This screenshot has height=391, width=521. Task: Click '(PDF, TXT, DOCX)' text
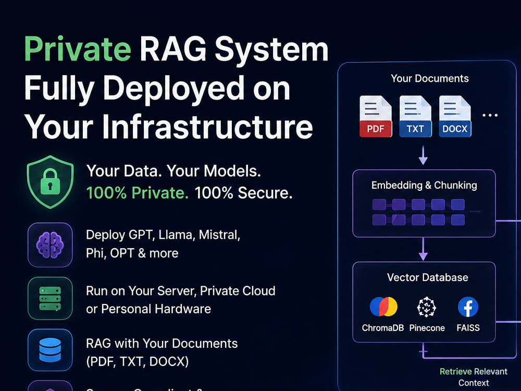tap(137, 361)
